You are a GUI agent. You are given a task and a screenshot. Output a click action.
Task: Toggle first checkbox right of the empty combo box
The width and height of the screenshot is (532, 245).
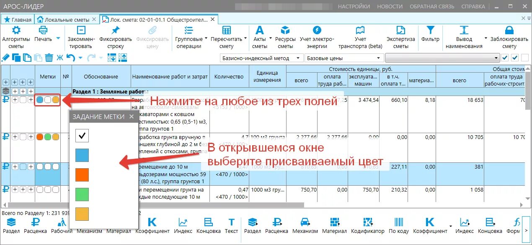[505, 58]
